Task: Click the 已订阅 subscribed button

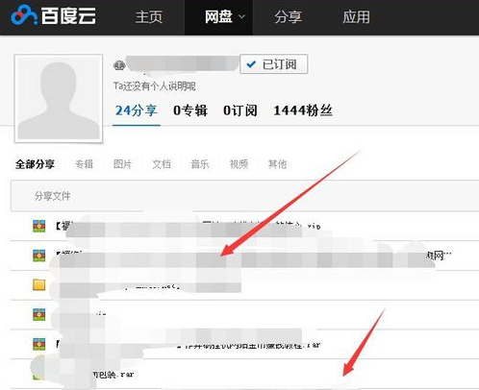Action: (x=274, y=64)
